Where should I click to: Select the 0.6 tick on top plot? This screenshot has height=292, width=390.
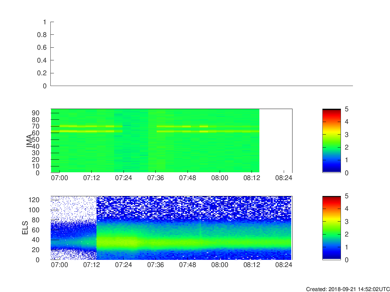pos(42,48)
